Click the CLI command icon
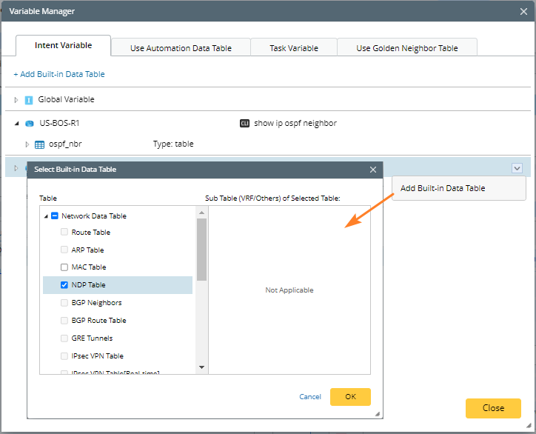This screenshot has width=536, height=434. pyautogui.click(x=244, y=124)
